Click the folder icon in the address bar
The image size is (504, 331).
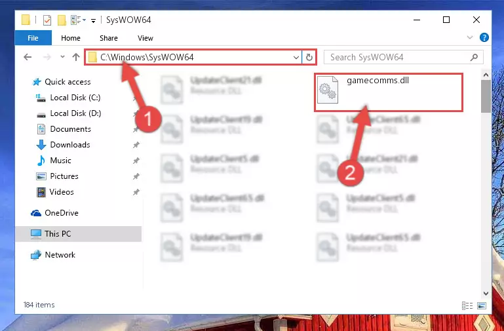pyautogui.click(x=92, y=58)
